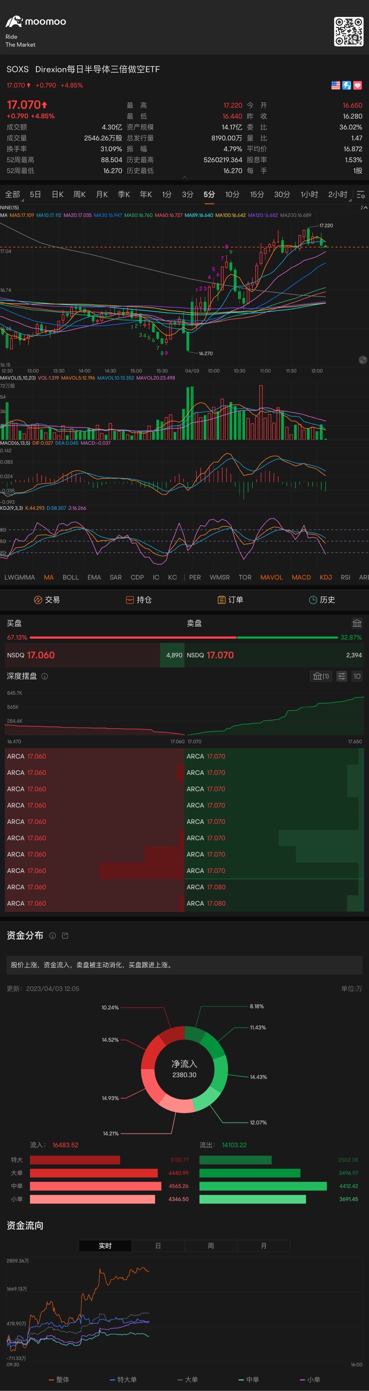Tap the US flag market icon
369x1391 pixels.
(336, 85)
